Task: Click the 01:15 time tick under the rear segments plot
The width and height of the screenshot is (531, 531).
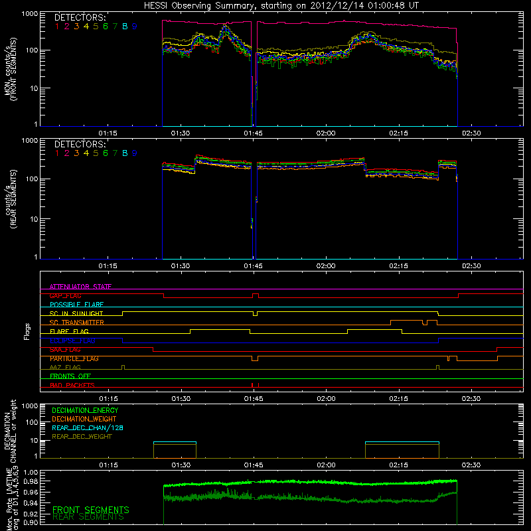Action: 108,266
